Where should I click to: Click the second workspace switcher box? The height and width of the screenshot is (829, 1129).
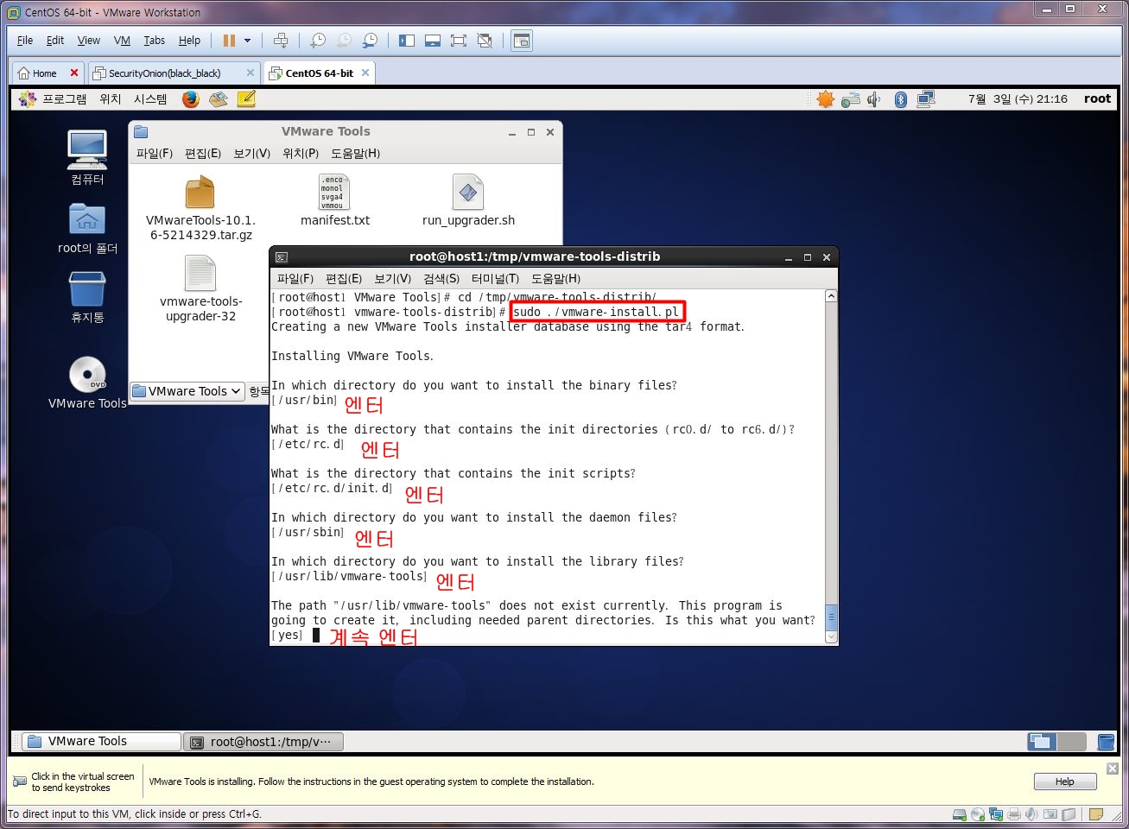point(1071,742)
